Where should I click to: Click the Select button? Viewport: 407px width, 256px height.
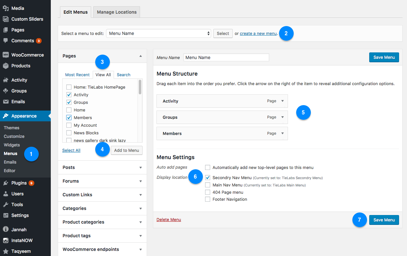(x=223, y=33)
